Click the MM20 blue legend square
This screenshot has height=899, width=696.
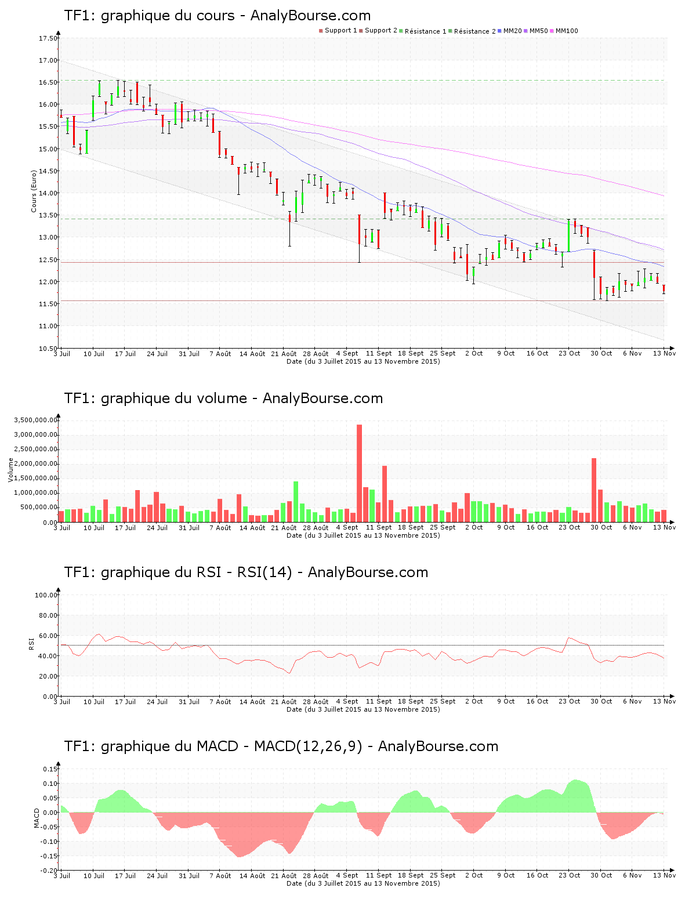click(x=499, y=31)
